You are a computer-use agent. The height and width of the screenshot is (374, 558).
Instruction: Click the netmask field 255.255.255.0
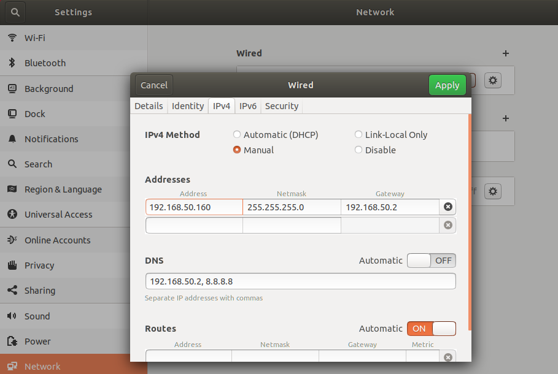(292, 207)
